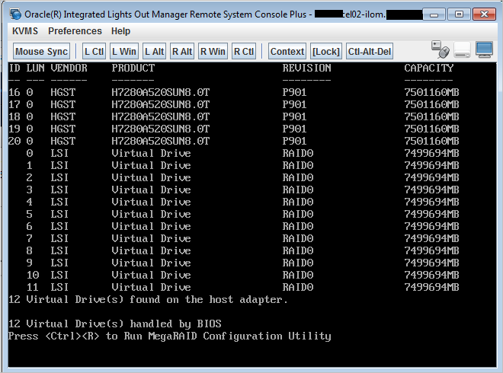Click H7280A520SUN8.0T in ID 18 row
503x373 pixels.
(160, 116)
